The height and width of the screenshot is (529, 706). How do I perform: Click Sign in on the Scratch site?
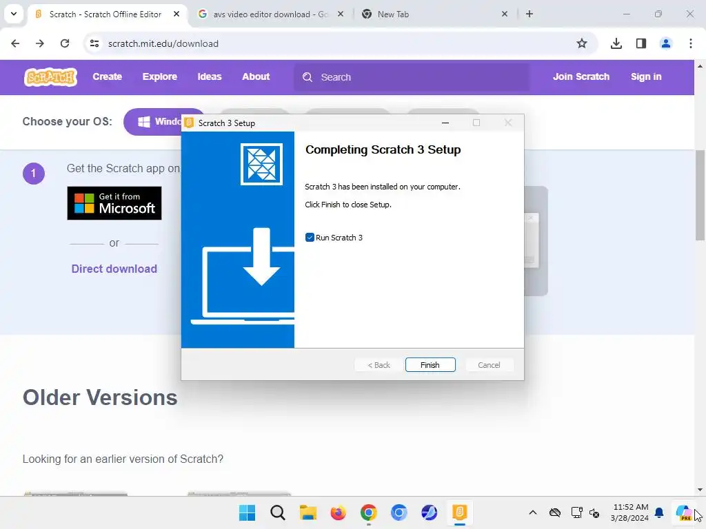click(x=645, y=77)
